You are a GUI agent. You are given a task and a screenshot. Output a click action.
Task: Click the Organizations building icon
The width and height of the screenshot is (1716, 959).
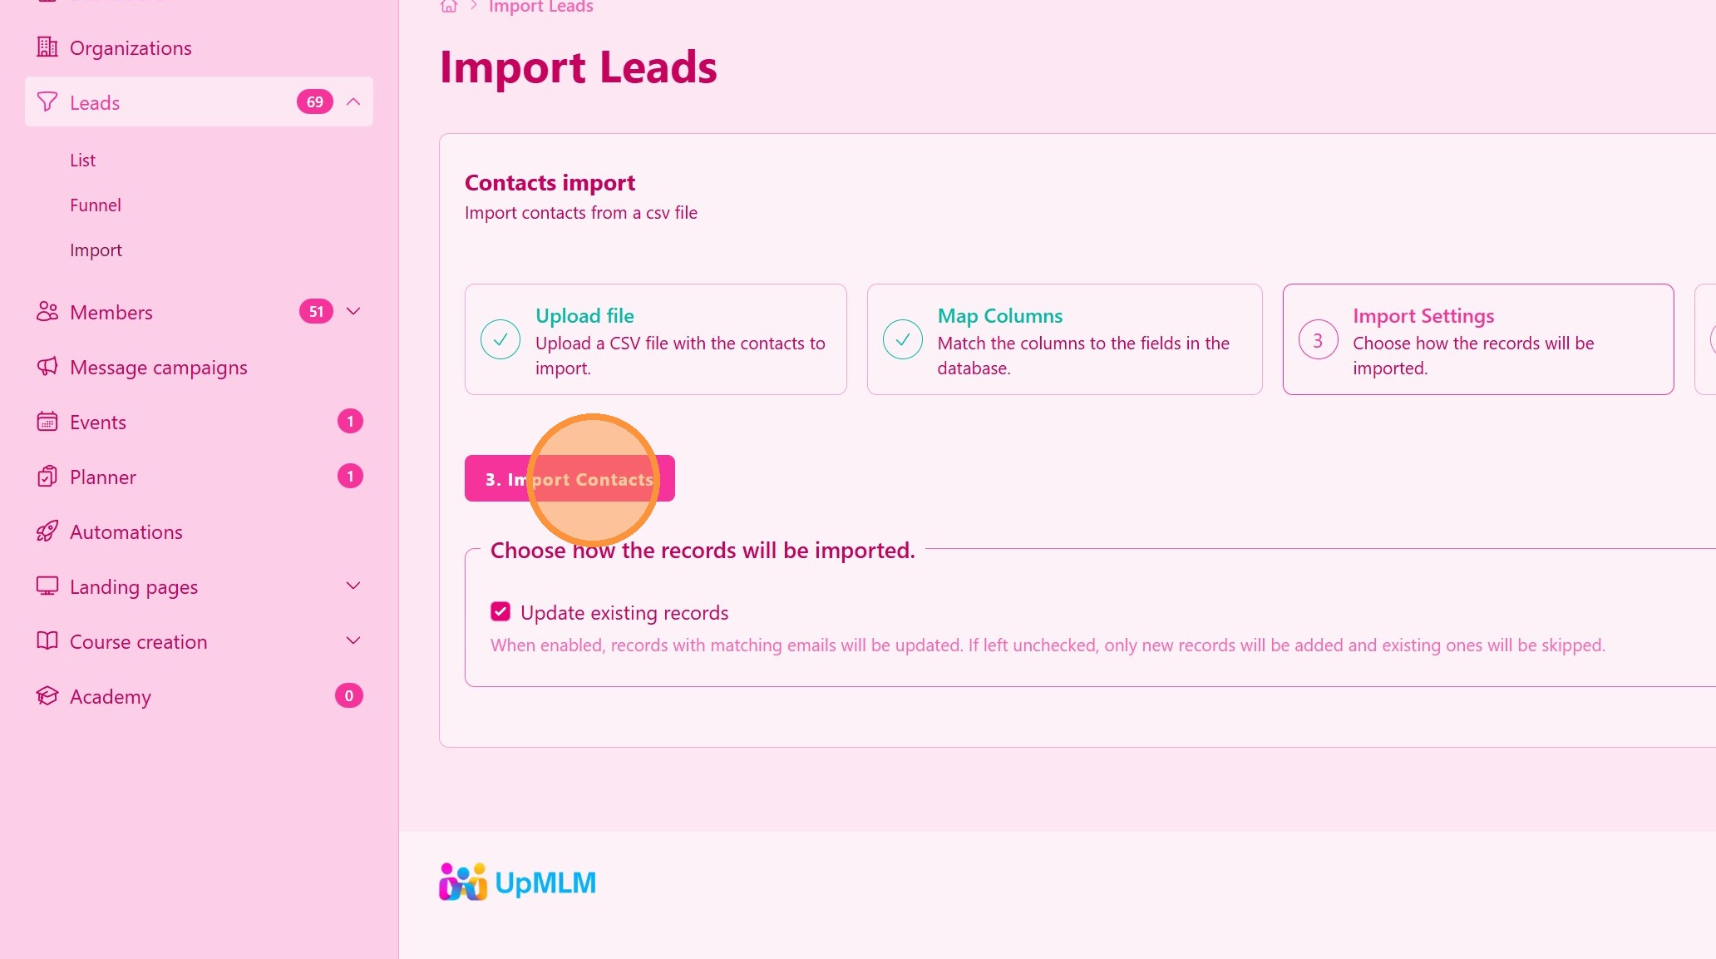[47, 47]
